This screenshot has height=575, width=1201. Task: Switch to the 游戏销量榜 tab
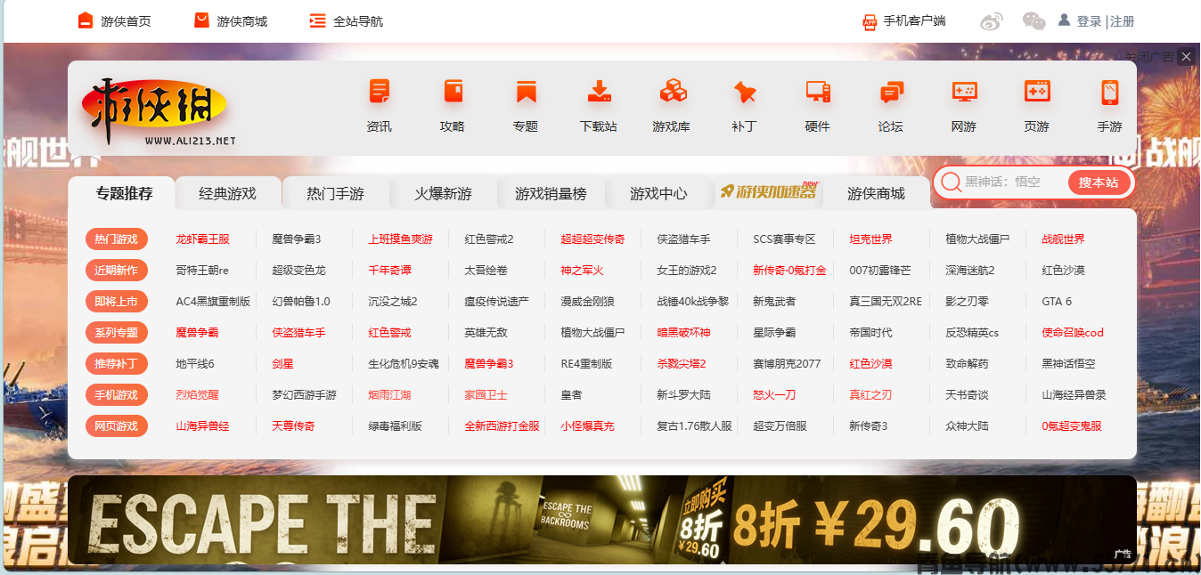point(551,193)
